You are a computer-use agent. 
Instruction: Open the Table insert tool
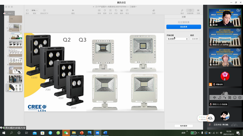[x=99, y=11]
